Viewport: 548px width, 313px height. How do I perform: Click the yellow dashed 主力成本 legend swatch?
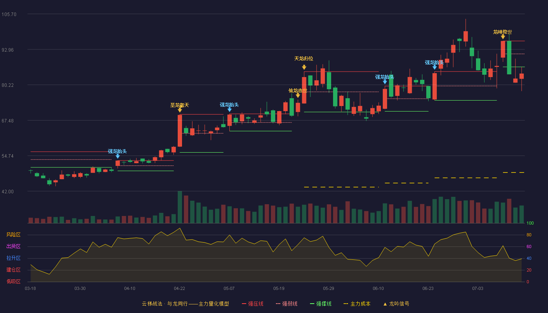click(346, 304)
